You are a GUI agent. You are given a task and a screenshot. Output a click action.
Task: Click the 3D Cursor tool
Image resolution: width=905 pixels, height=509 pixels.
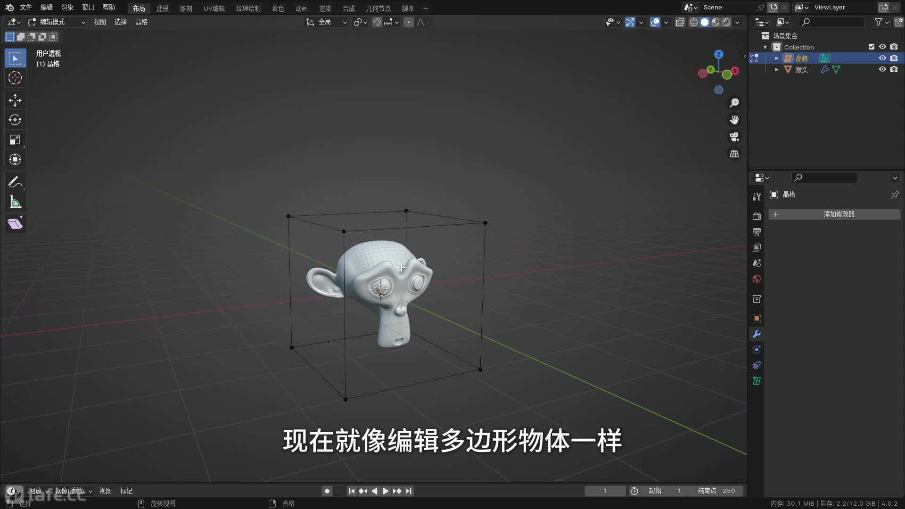click(x=15, y=78)
